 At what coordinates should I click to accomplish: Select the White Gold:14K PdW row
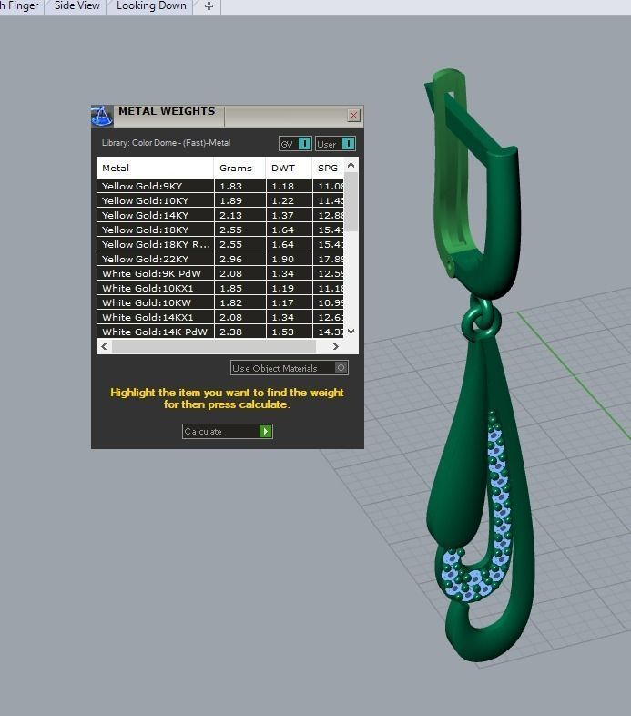pos(220,332)
